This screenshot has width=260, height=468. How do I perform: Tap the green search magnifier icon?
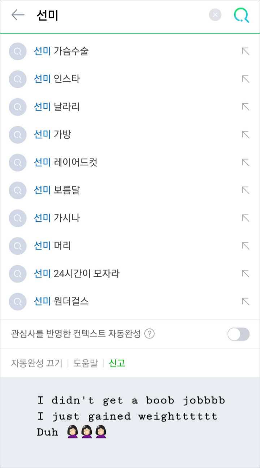pyautogui.click(x=241, y=15)
